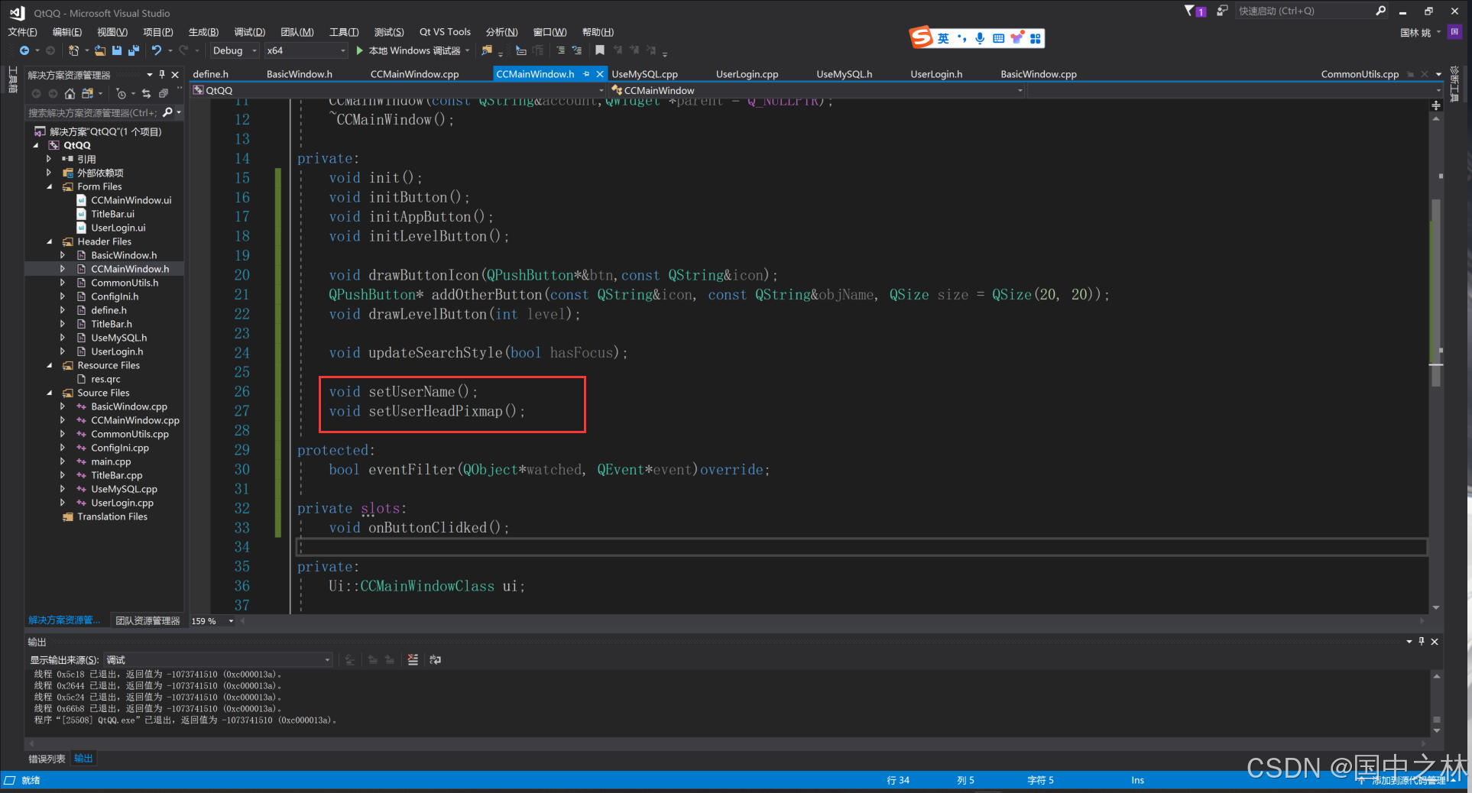The height and width of the screenshot is (793, 1472).
Task: Switch to the 错误列表 tab
Action: coord(47,759)
